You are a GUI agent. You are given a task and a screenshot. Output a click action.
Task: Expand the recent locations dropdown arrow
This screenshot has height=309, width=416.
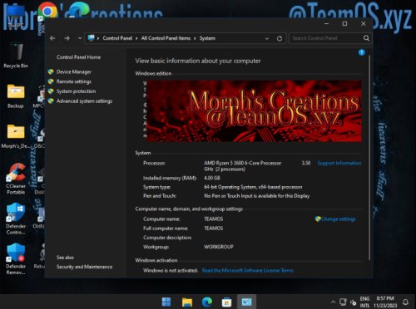80,38
